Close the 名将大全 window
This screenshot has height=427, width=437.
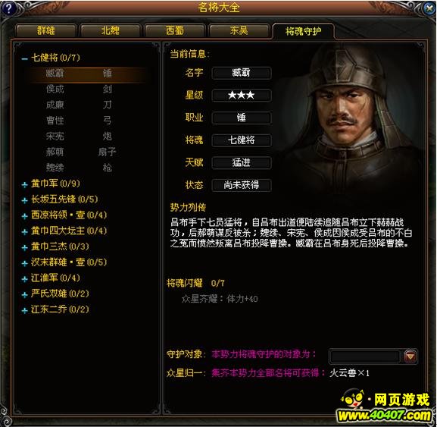pos(429,9)
